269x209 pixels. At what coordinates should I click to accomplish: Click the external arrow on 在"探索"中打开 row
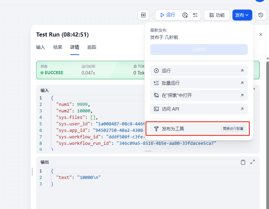[242, 95]
